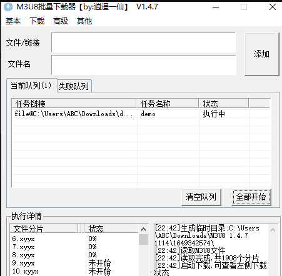Viewport: 282px width, 276px height.
Task: Click the segment list scrollbar thumb
Action: point(143,240)
